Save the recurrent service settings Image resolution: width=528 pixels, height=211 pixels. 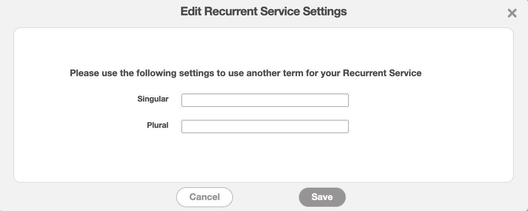coord(322,197)
